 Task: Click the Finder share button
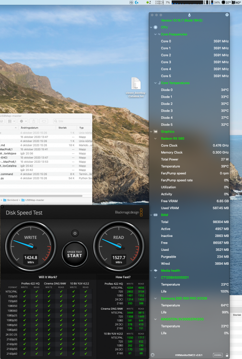click(33, 121)
